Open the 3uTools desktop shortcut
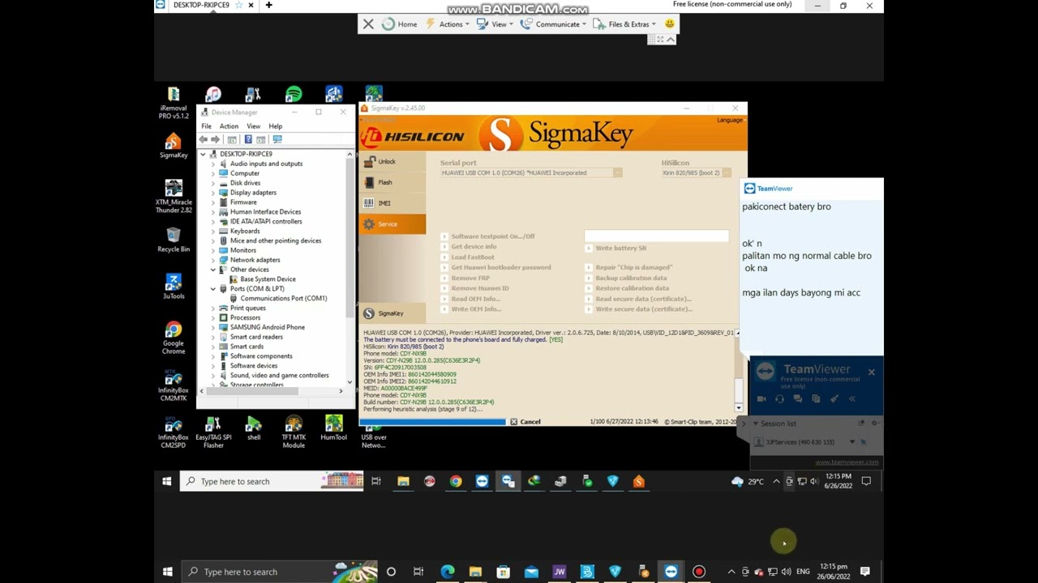 click(174, 287)
